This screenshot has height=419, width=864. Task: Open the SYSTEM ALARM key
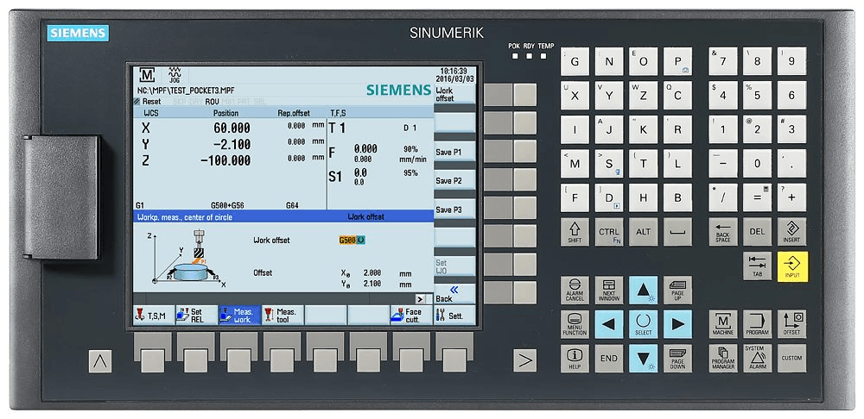757,359
